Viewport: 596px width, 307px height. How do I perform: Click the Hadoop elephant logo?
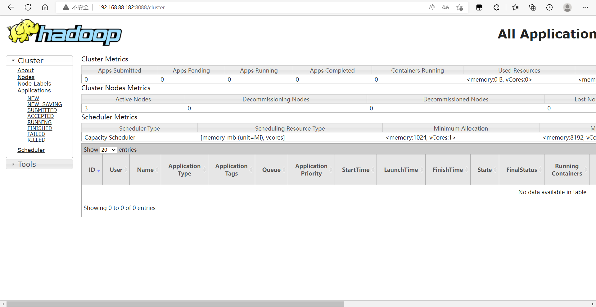click(x=65, y=33)
